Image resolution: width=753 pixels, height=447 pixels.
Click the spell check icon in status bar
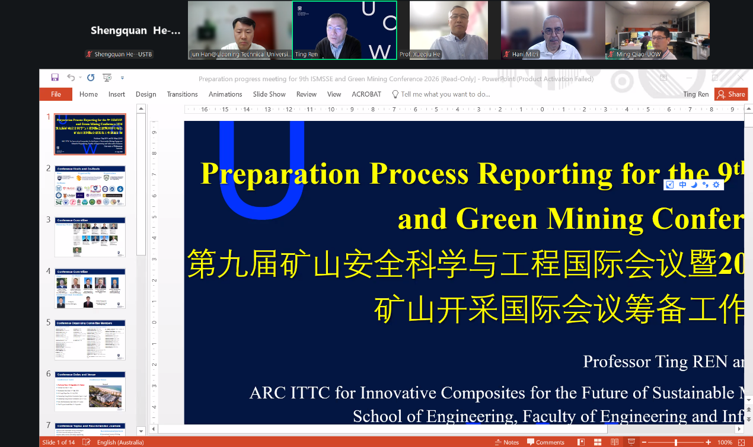click(87, 442)
